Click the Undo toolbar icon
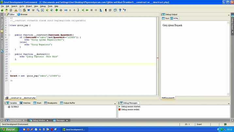 tap(29, 10)
